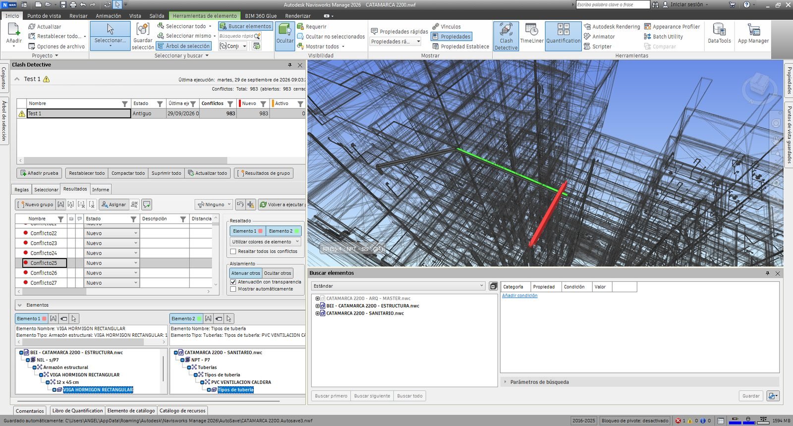Toggle Árbol de selección panel
The height and width of the screenshot is (426, 793).
coord(184,46)
